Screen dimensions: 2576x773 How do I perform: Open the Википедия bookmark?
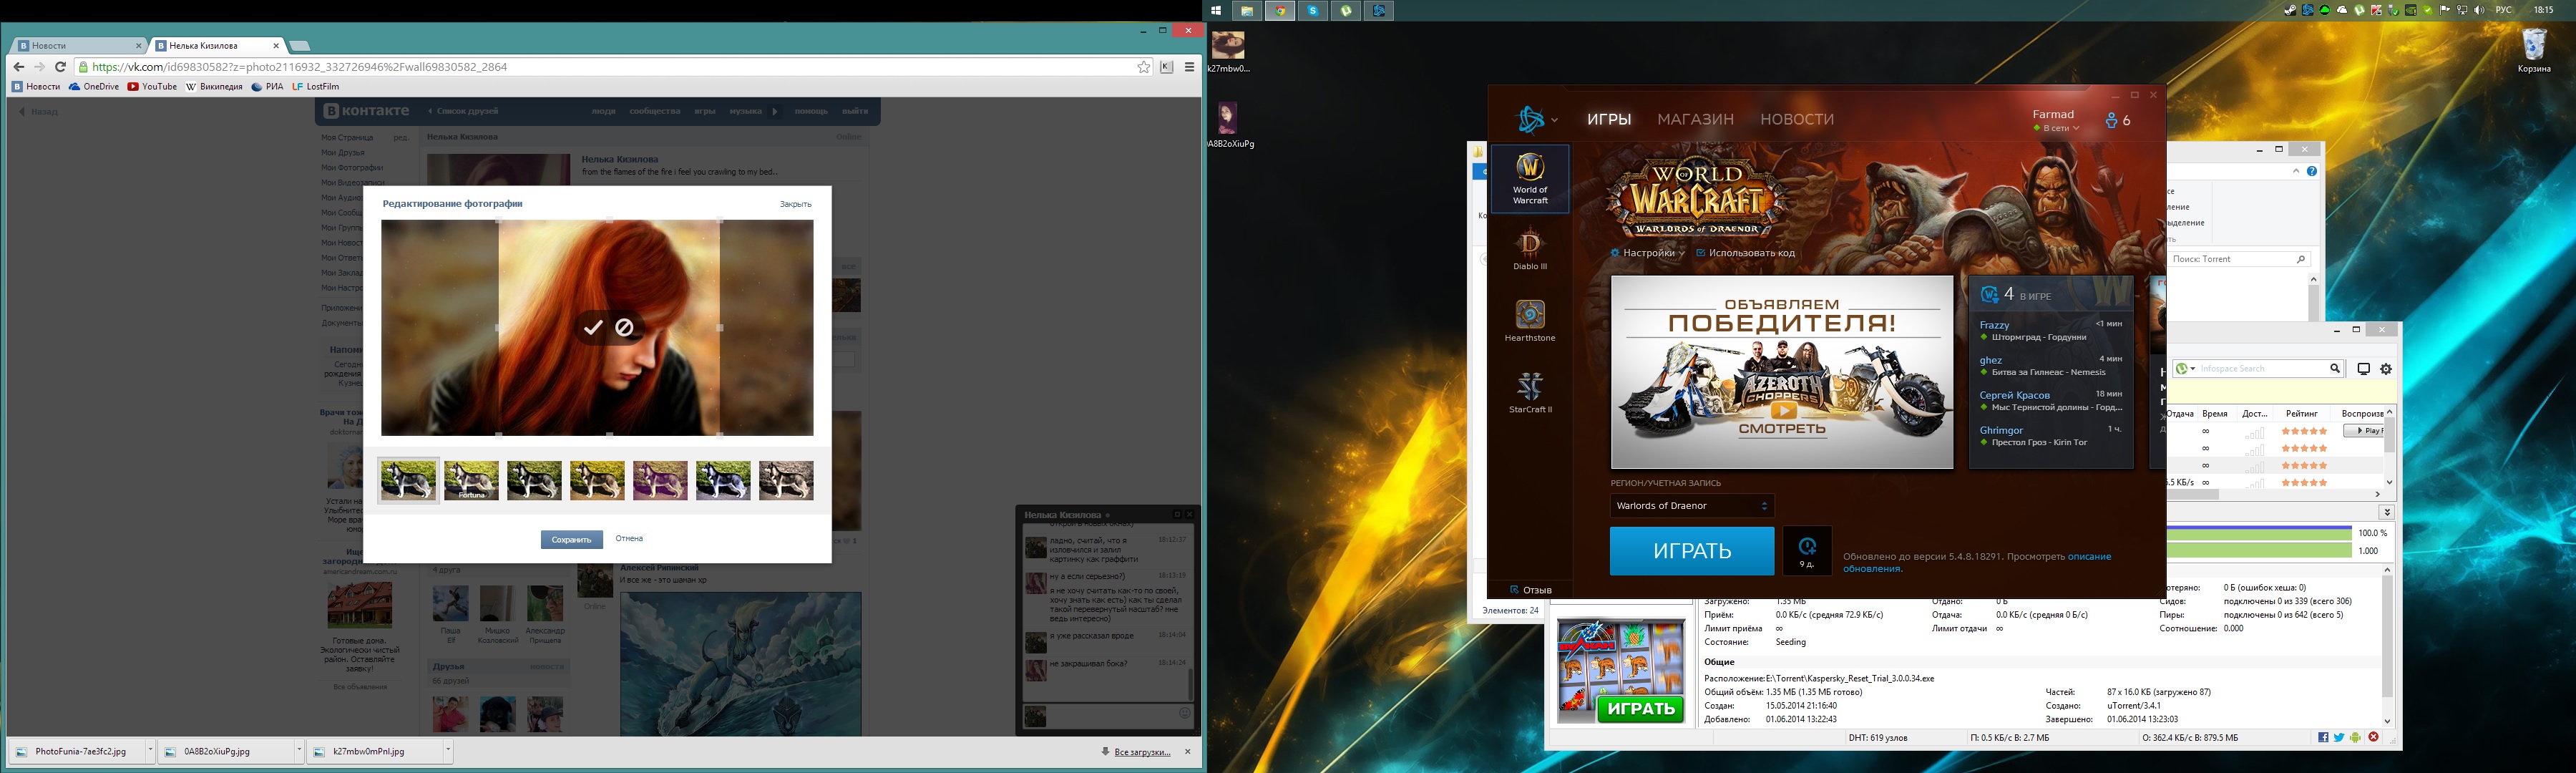pos(214,87)
